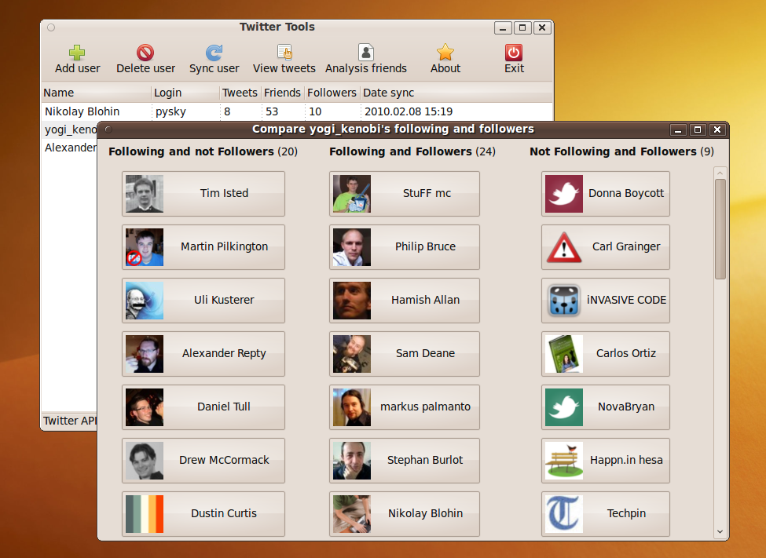This screenshot has width=766, height=558.
Task: Click Donna Boycott's Twitter bird icon
Action: pyautogui.click(x=564, y=194)
